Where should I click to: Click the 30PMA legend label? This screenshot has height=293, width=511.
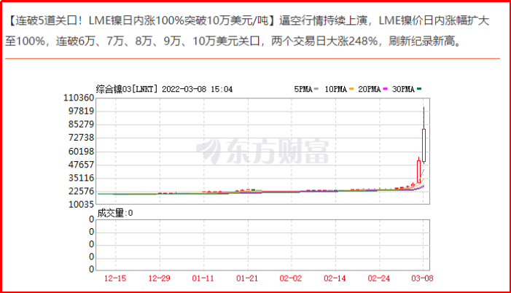(x=403, y=89)
